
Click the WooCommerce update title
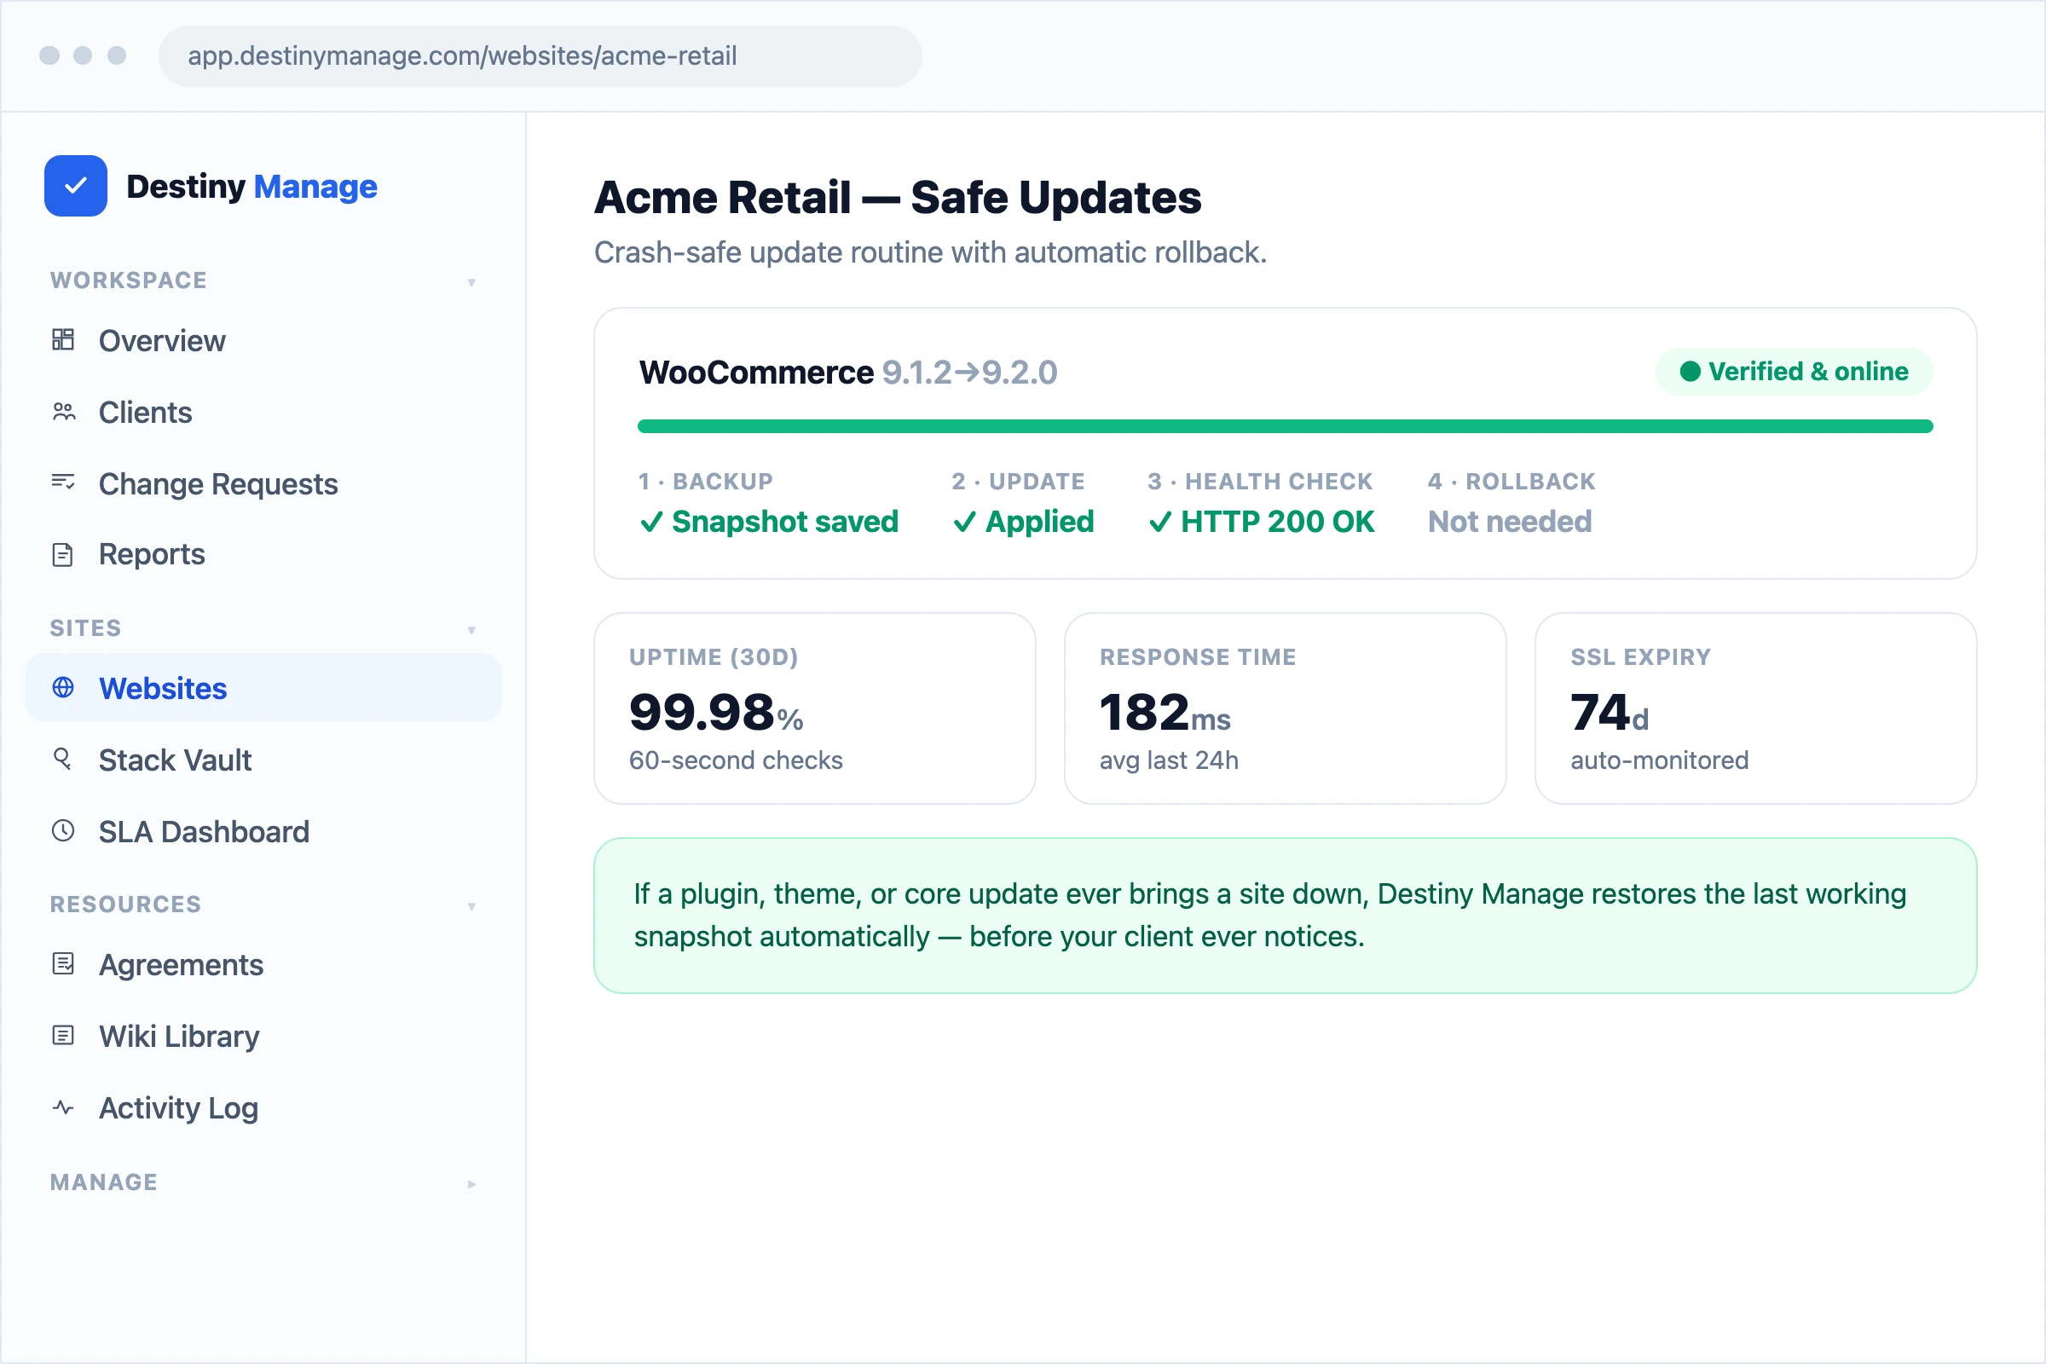pos(756,373)
